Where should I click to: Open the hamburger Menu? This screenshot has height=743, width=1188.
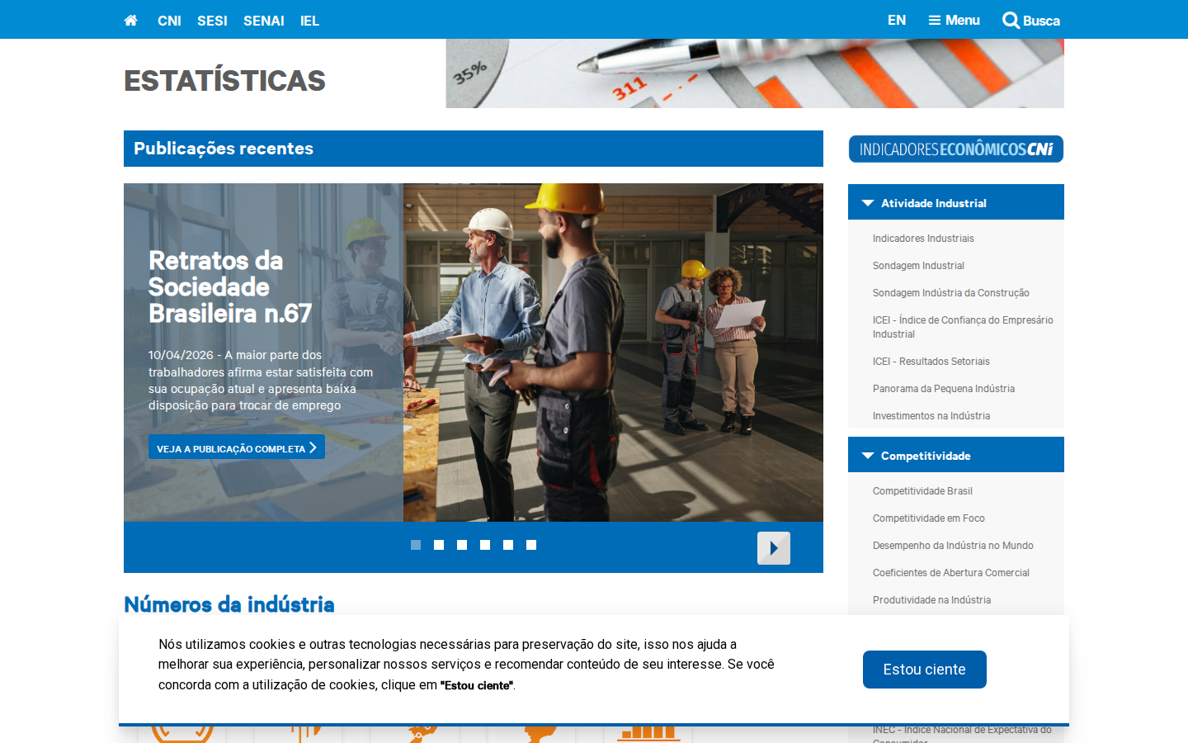[955, 21]
